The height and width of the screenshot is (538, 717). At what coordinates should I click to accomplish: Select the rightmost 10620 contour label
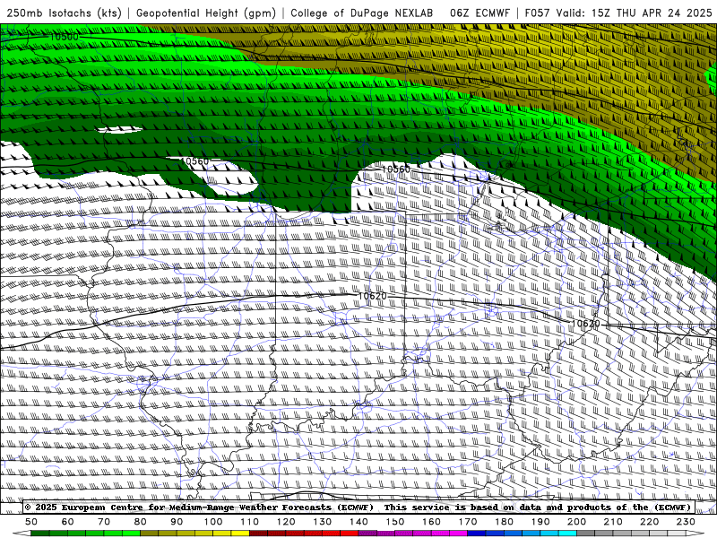pos(586,324)
